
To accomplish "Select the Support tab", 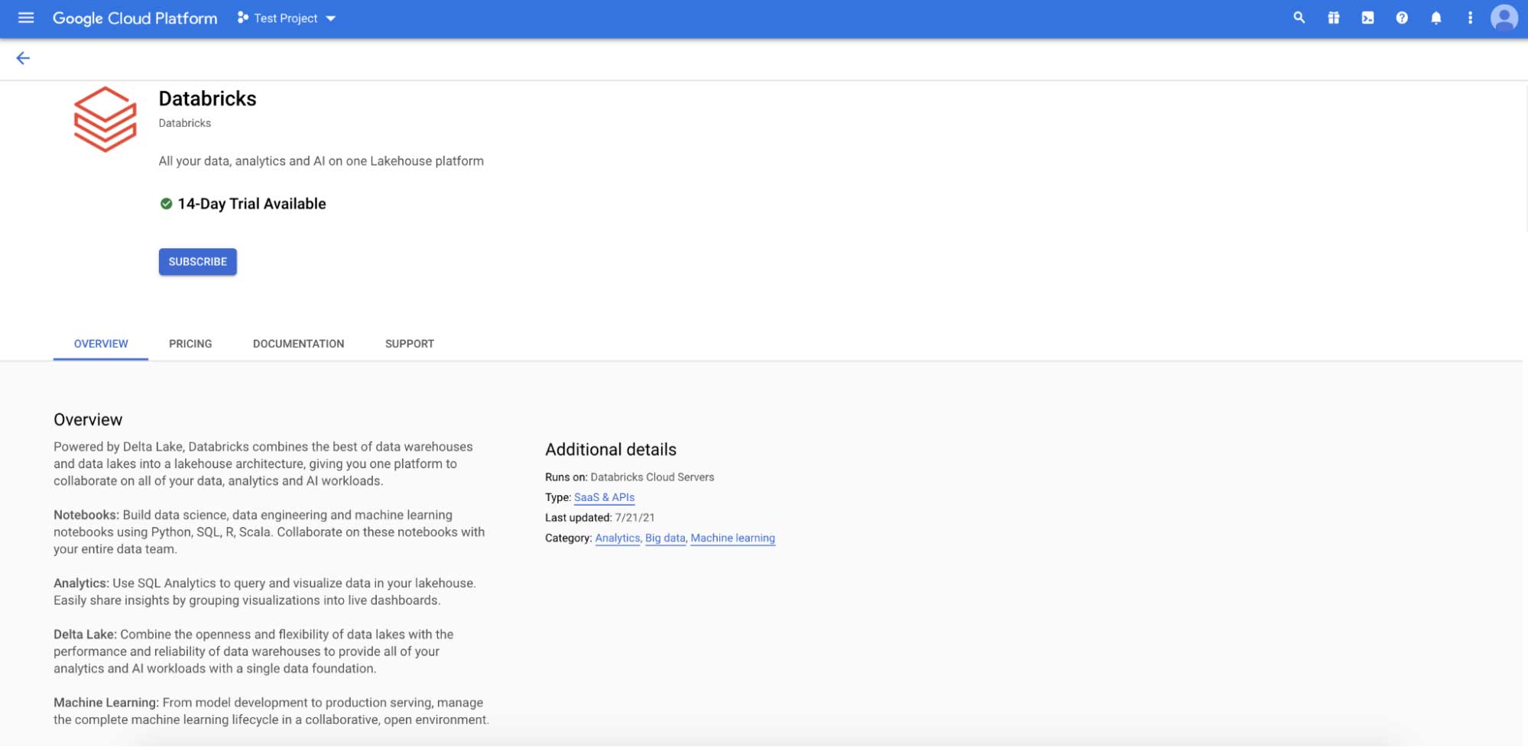I will [410, 344].
